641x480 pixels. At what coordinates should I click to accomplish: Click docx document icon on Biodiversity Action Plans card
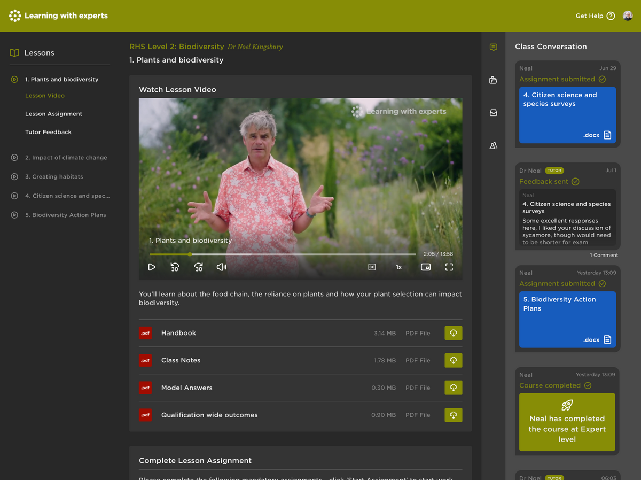click(x=607, y=339)
